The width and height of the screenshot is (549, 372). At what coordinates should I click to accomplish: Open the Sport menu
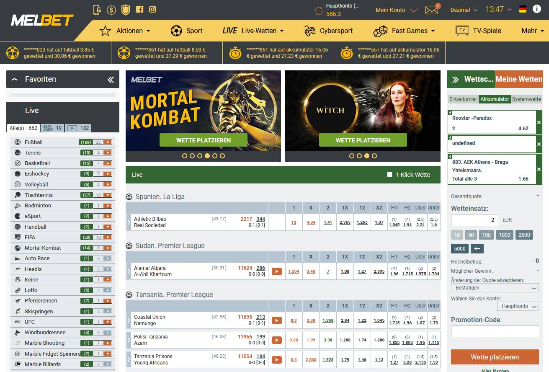187,31
